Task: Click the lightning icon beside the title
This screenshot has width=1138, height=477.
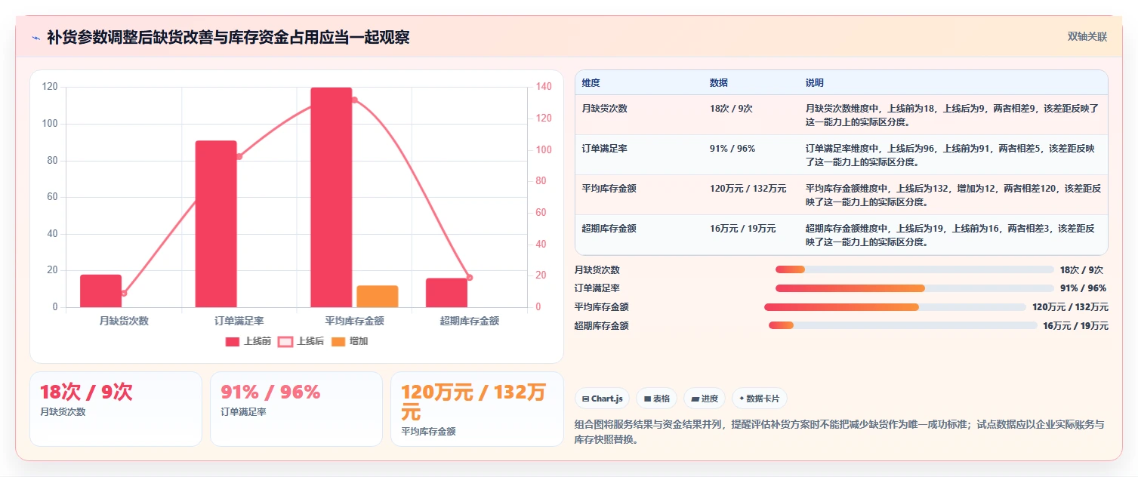Action: tap(35, 37)
